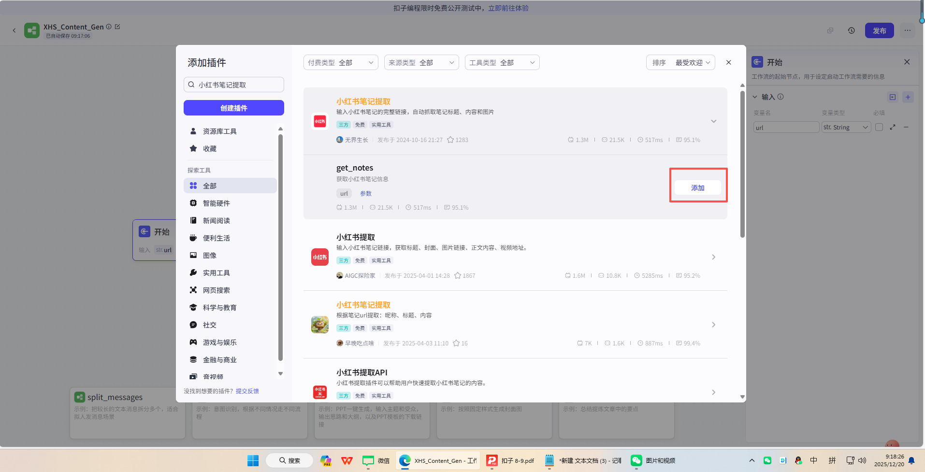
Task: Click the 游戏与娱乐 gamepad icon
Action: pyautogui.click(x=193, y=342)
